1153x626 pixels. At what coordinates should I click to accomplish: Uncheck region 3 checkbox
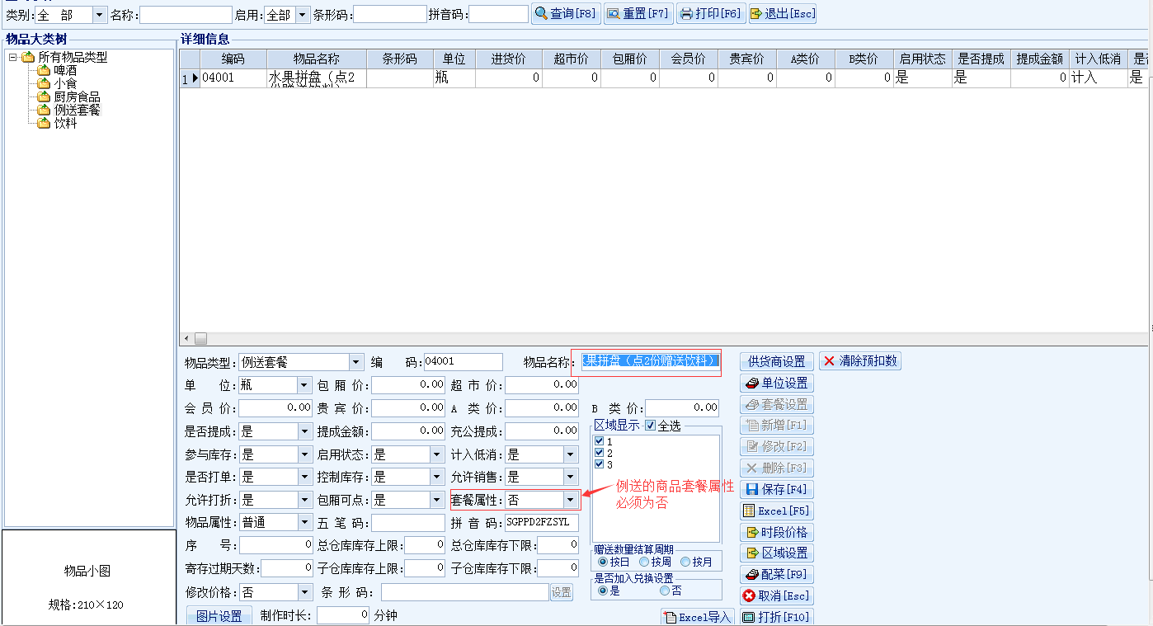point(600,464)
